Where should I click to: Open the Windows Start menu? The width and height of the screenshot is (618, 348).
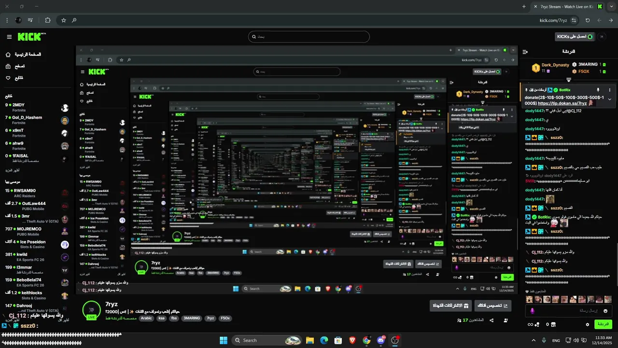[223, 340]
